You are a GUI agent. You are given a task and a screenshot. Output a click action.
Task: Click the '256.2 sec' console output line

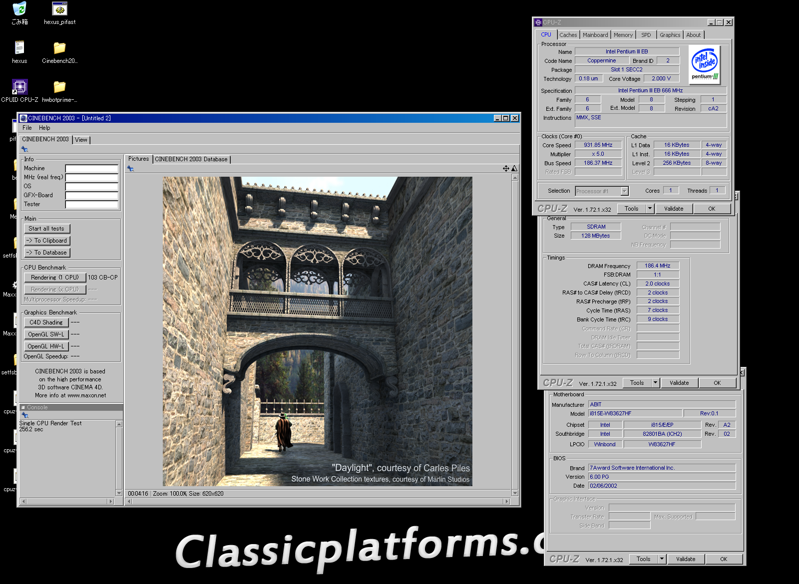31,429
